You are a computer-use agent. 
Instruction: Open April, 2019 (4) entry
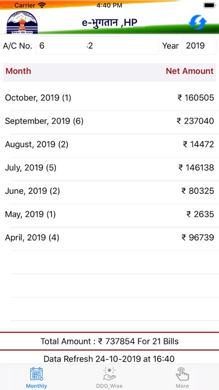(109, 238)
